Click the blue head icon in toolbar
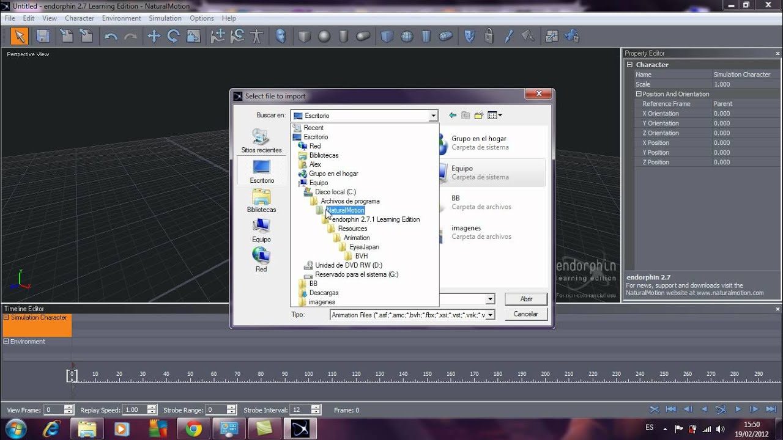This screenshot has height=440, width=783. [280, 37]
